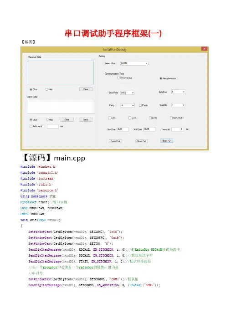Click the Open Port button
226x320 pixels.
pyautogui.click(x=115, y=141)
